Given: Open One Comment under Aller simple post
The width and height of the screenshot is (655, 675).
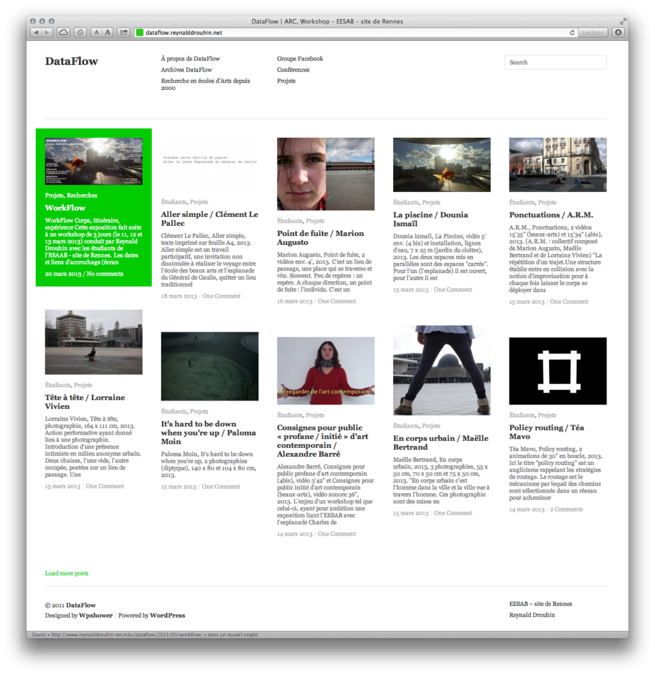Looking at the screenshot, I should pos(221,296).
